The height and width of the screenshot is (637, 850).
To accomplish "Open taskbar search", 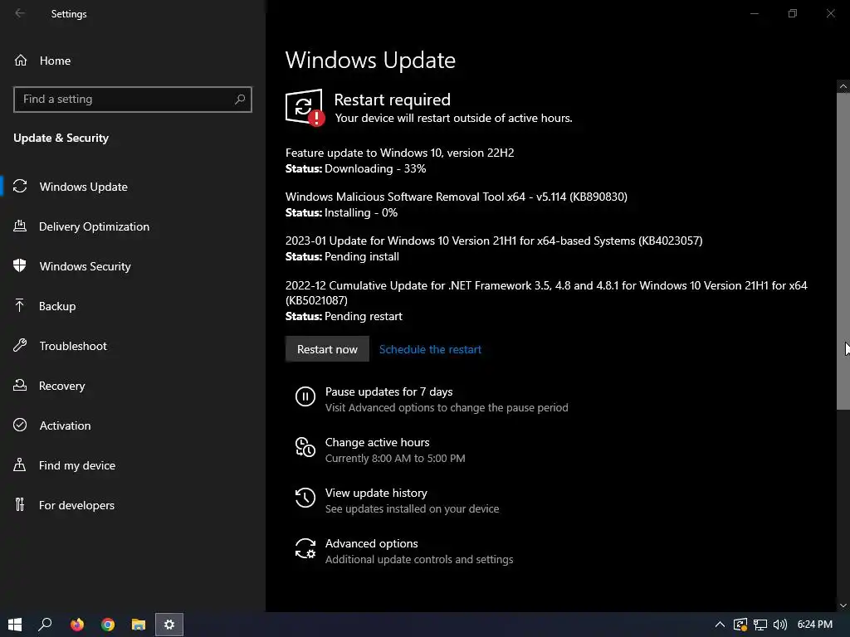I will click(x=45, y=625).
